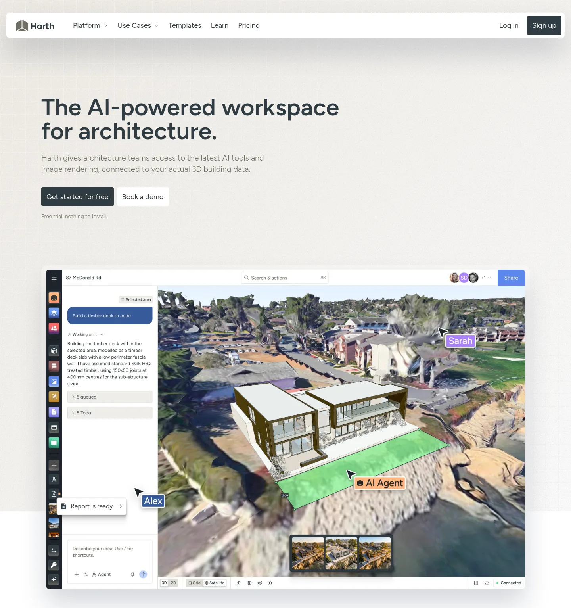Screen dimensions: 571x608
Task: Expand the Use Cases menu
Action: 138,25
